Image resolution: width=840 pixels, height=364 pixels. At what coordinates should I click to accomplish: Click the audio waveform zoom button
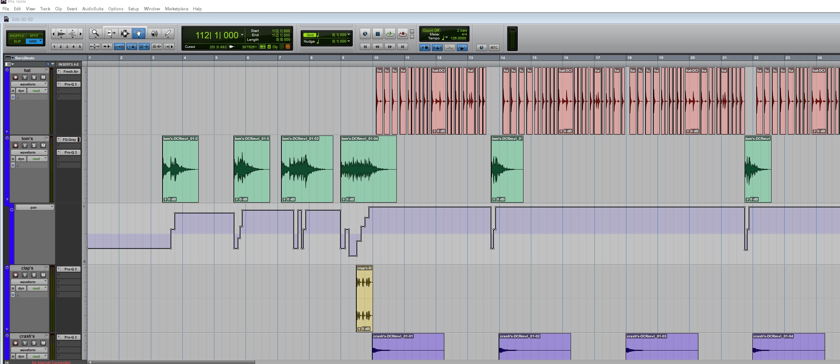(x=61, y=34)
